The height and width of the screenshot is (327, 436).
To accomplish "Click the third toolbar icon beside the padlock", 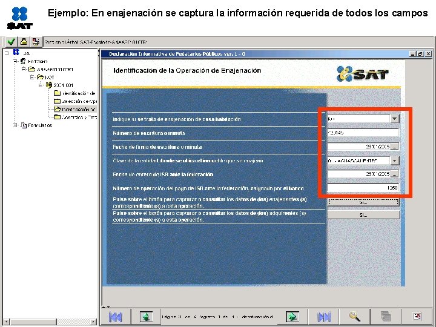I will (36, 42).
